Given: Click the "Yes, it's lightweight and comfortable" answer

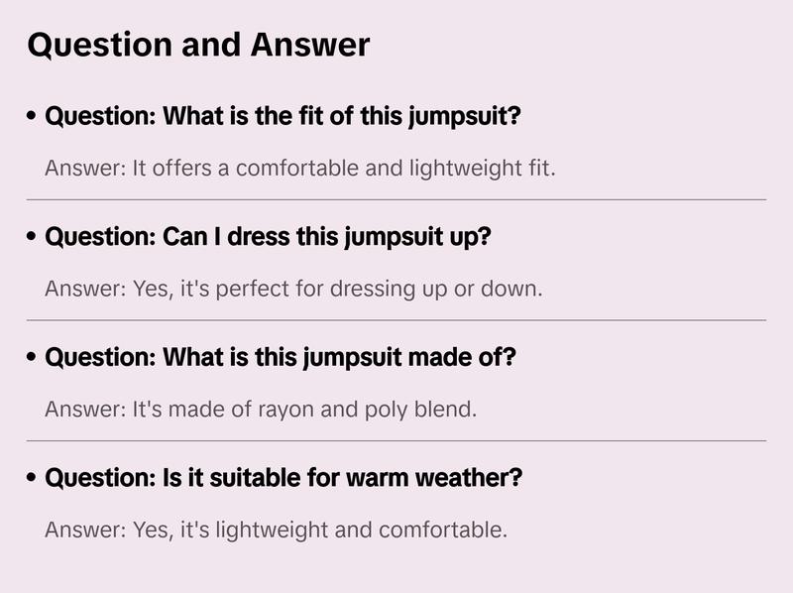Looking at the screenshot, I should click(x=276, y=530).
